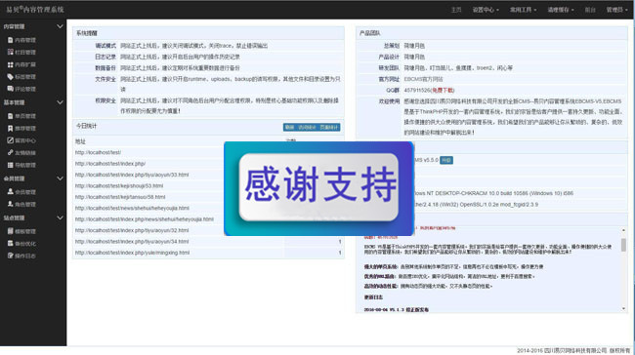Click the 栏目管理 sidebar icon
The image size is (635, 355).
click(x=10, y=52)
